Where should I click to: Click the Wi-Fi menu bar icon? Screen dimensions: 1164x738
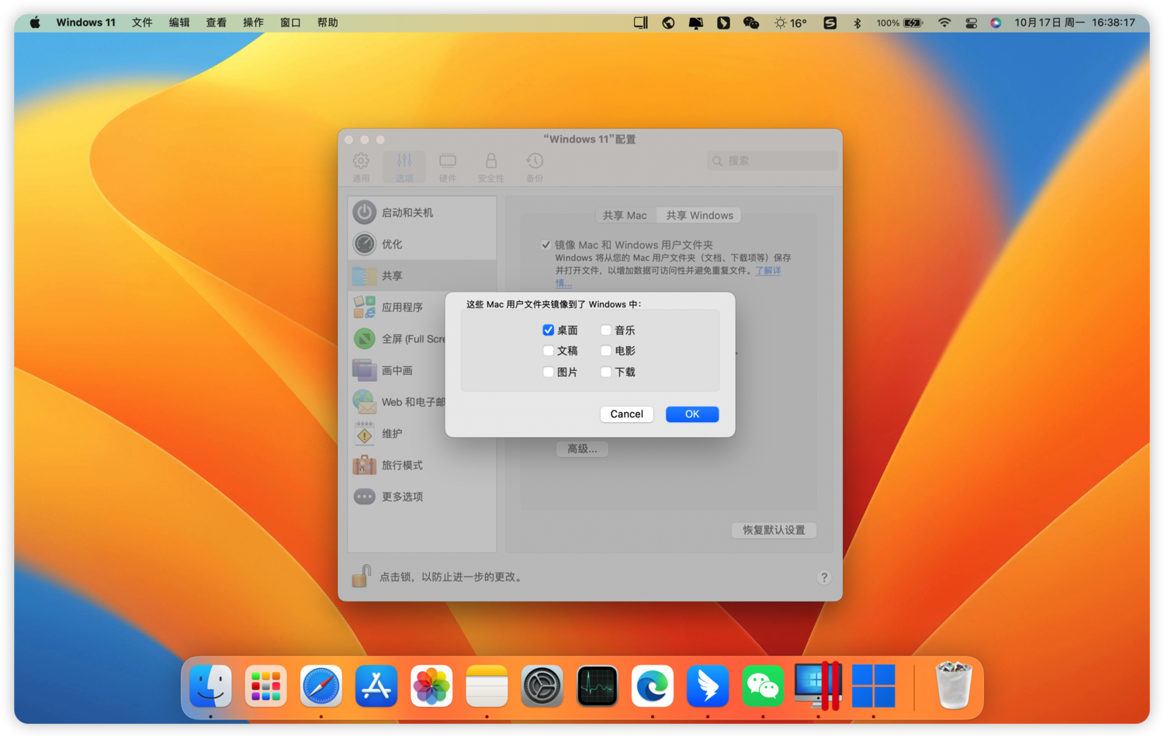coord(944,23)
